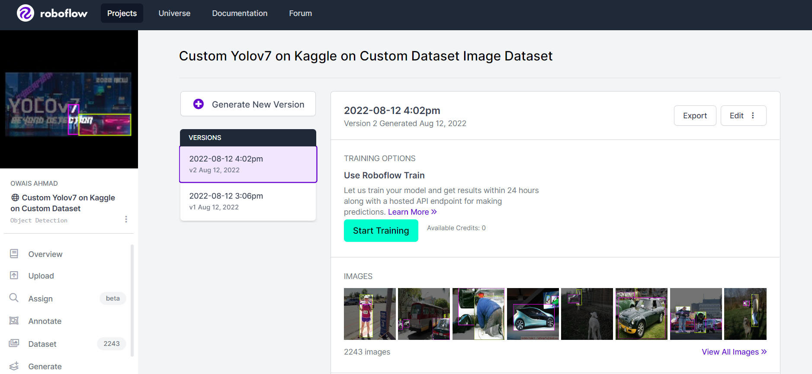The height and width of the screenshot is (374, 812).
Task: Click the sidebar vertical scrollbar
Action: coord(132,301)
